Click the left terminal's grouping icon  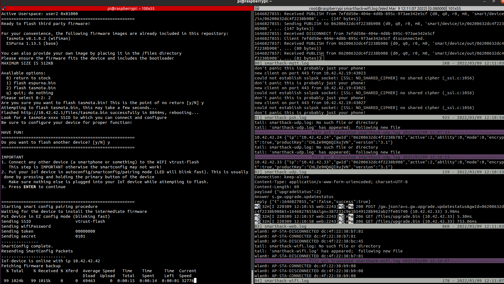(x=4, y=9)
